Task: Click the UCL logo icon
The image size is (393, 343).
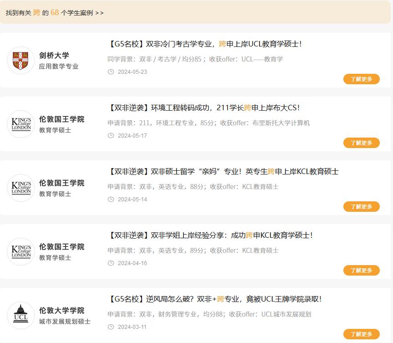Action: coord(21,316)
